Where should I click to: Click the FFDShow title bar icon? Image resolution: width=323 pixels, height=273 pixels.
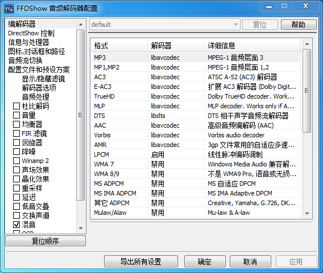point(9,9)
